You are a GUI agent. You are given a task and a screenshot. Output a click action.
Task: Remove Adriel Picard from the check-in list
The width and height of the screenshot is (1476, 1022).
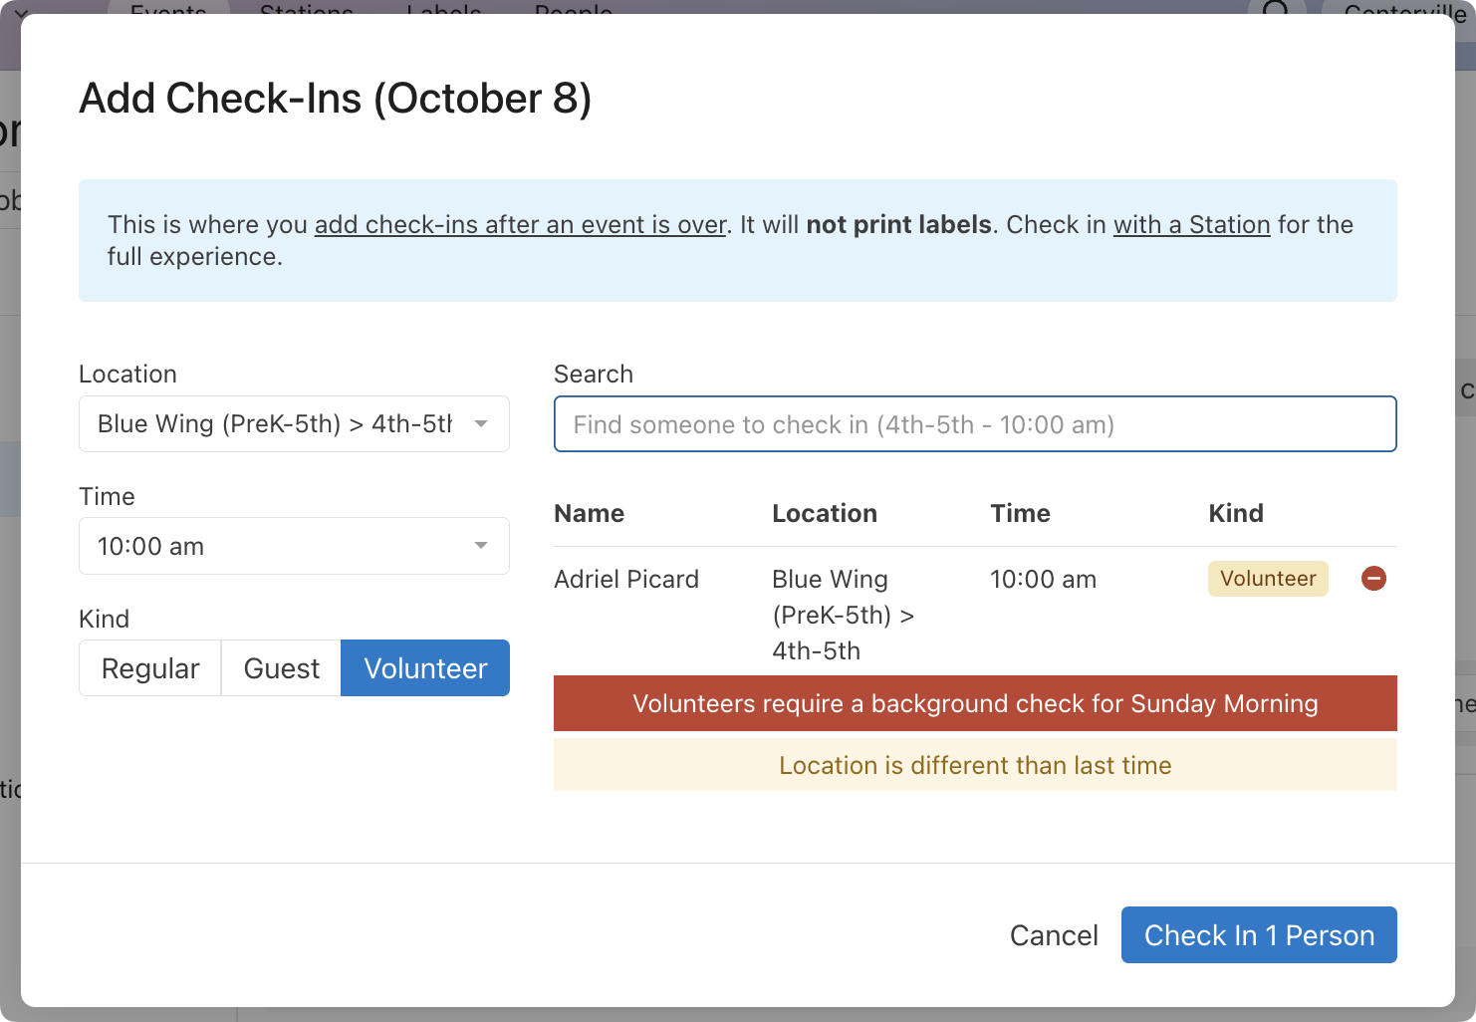pyautogui.click(x=1373, y=579)
